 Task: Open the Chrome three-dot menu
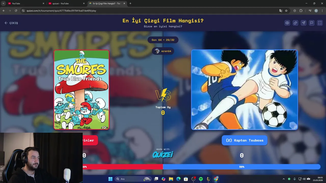pos(322,11)
